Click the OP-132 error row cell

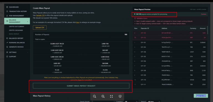click(x=143, y=38)
